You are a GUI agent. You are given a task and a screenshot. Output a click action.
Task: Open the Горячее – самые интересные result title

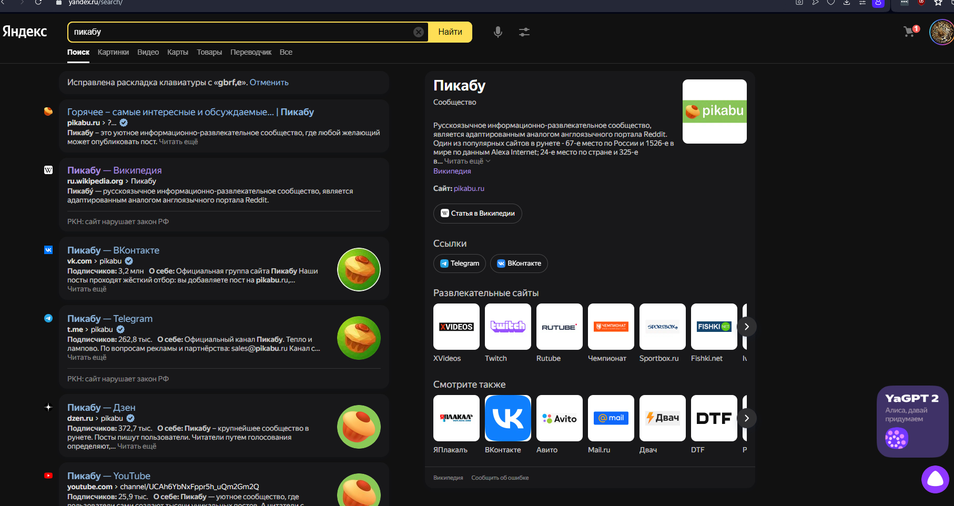pyautogui.click(x=190, y=112)
